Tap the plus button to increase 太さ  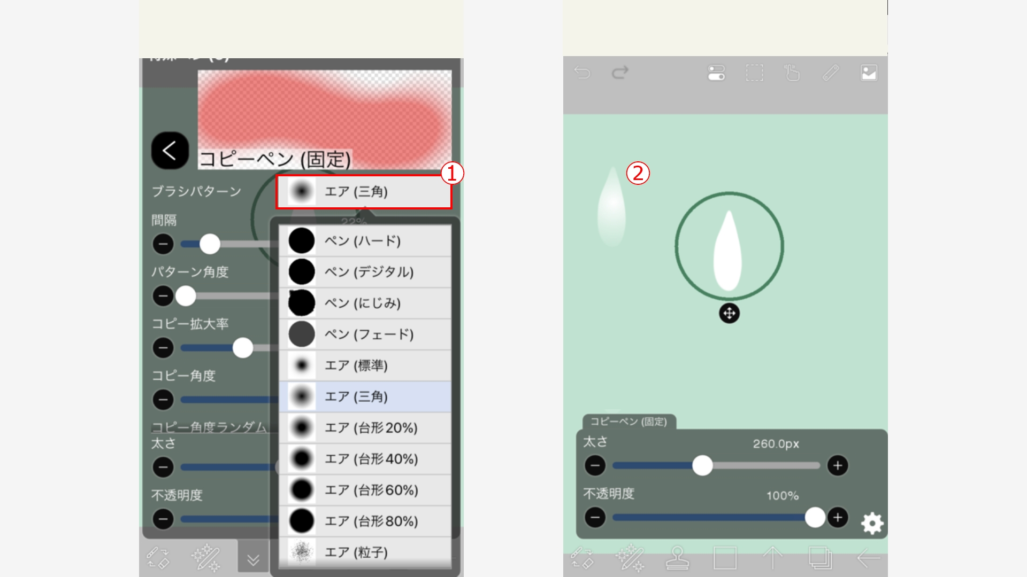pyautogui.click(x=838, y=465)
